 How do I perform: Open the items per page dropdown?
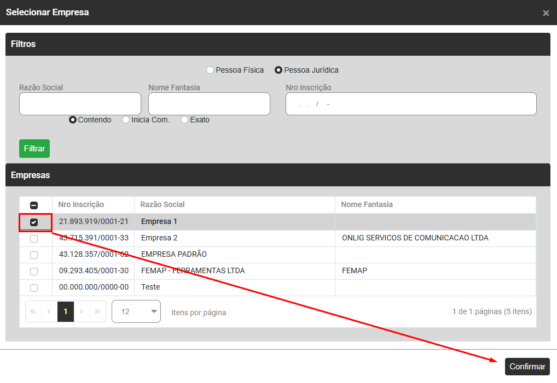tap(136, 311)
